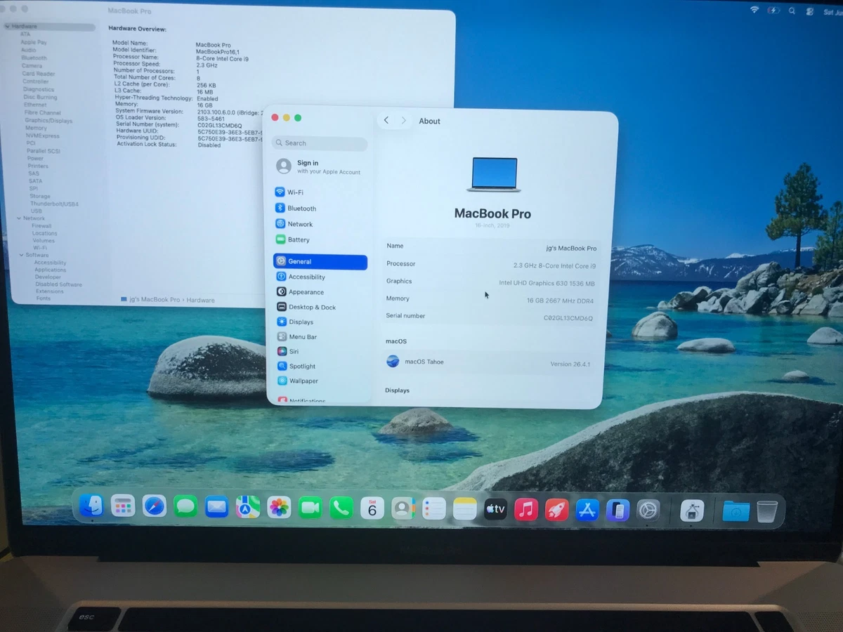
Task: Click the macOS Tahoe version row
Action: [490, 363]
